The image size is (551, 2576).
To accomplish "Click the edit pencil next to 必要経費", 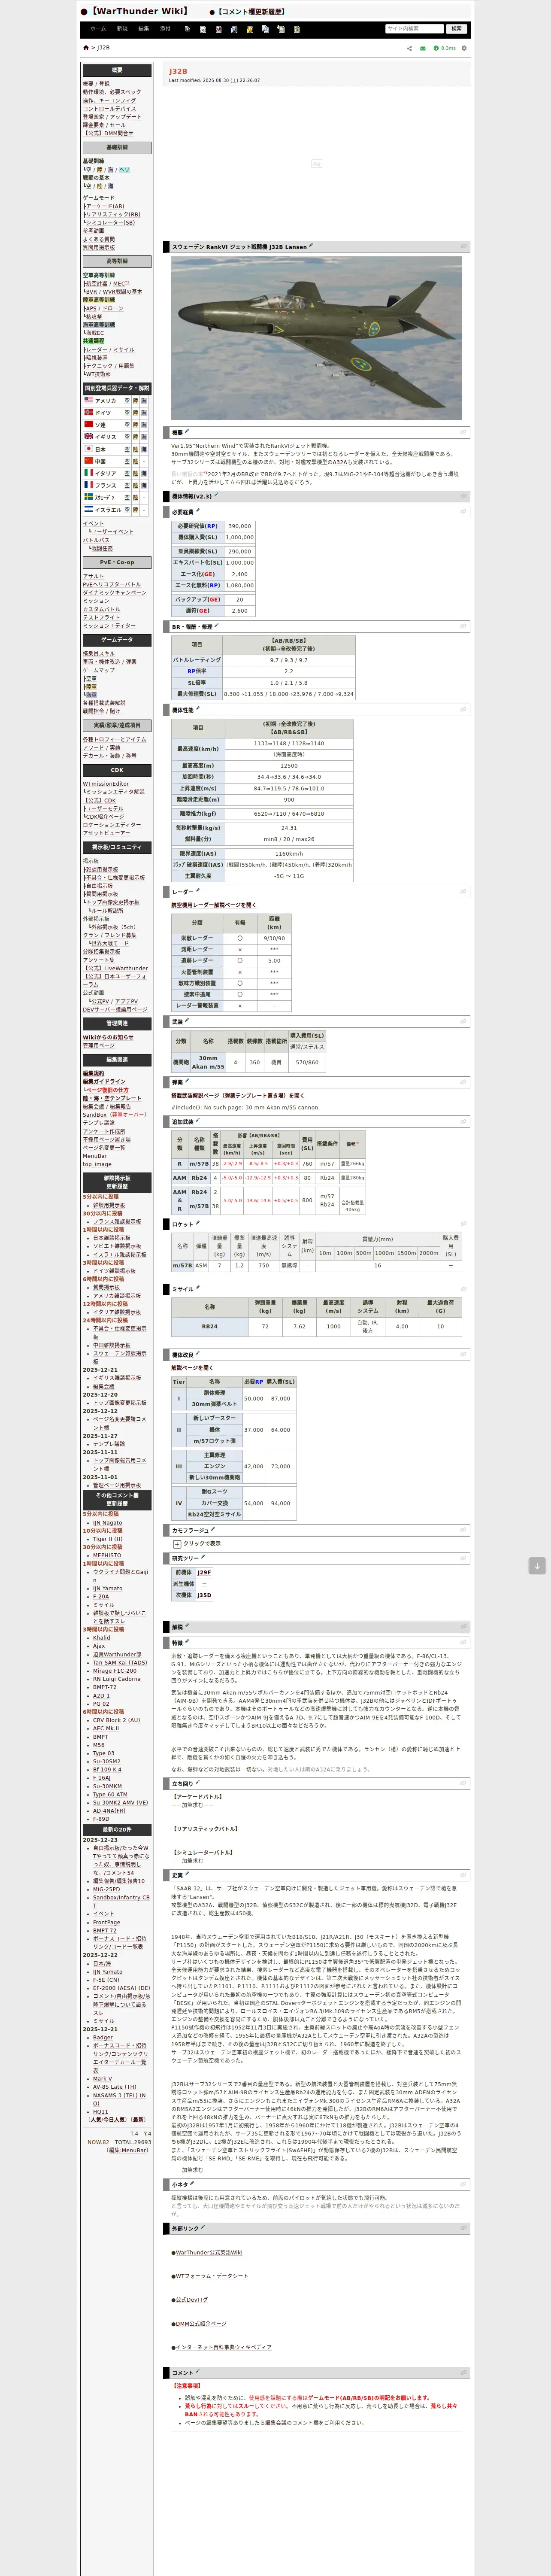I will coord(198,511).
